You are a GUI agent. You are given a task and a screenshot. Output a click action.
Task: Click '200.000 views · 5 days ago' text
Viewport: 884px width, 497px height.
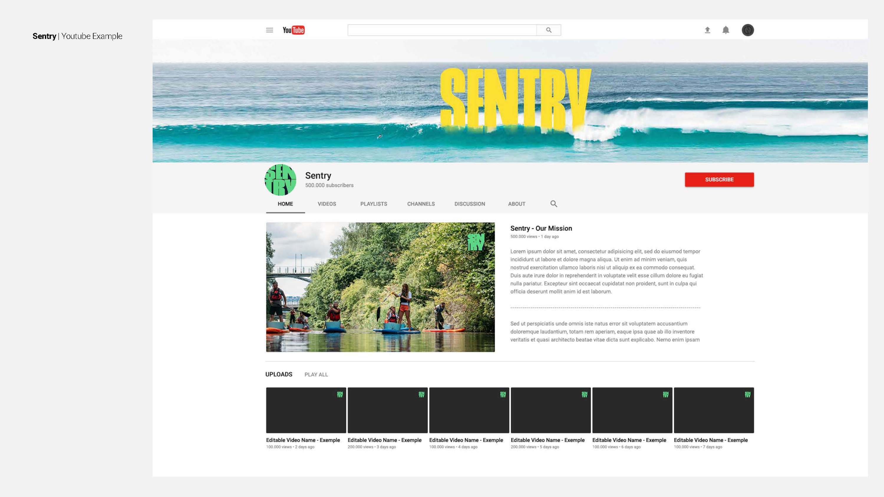535,447
